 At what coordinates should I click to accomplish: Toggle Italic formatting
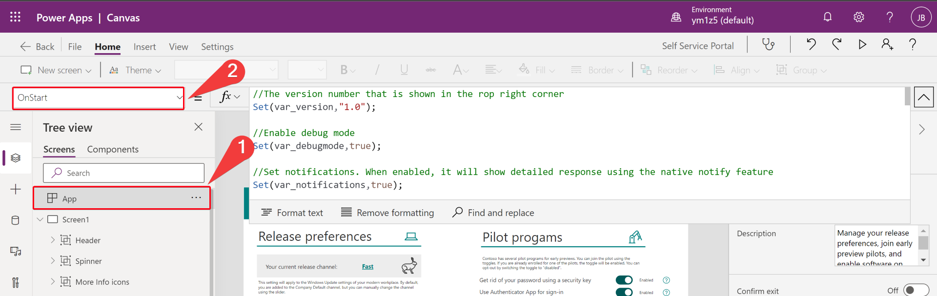377,70
